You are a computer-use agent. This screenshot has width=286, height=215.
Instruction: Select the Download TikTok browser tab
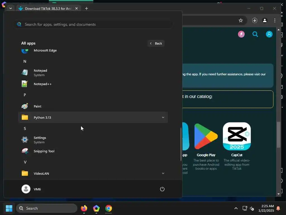(x=48, y=8)
